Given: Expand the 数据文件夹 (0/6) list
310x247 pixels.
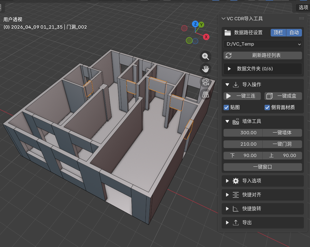Looking at the screenshot, I should [x=230, y=69].
